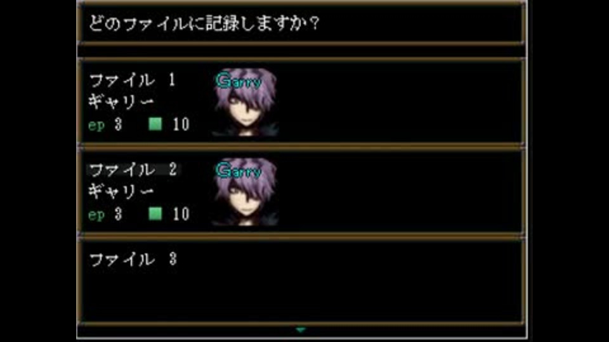Click the green ep label in File 1
The height and width of the screenshot is (342, 609).
click(96, 125)
